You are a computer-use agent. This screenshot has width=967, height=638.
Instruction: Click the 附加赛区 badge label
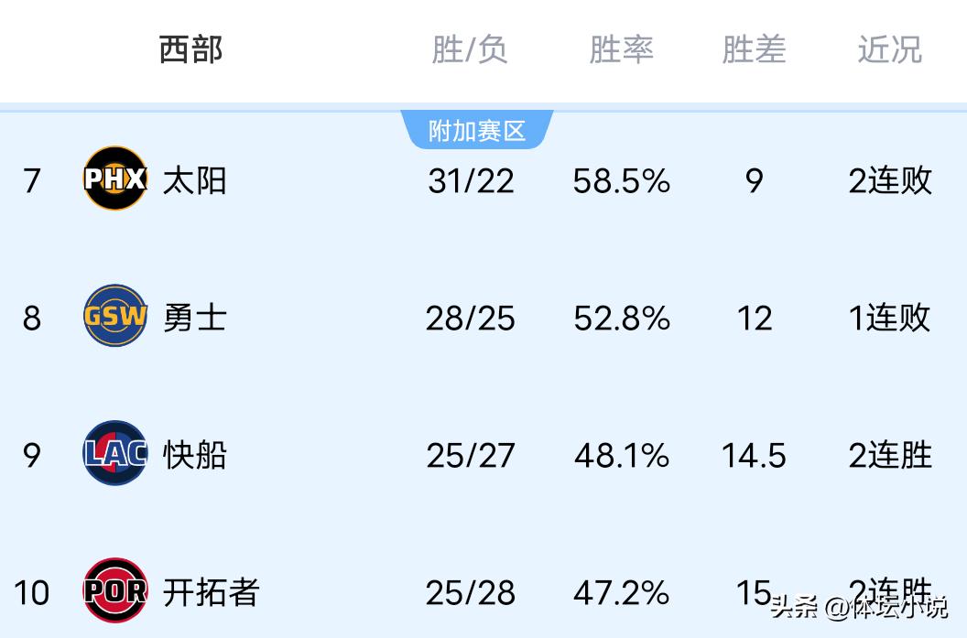click(477, 131)
